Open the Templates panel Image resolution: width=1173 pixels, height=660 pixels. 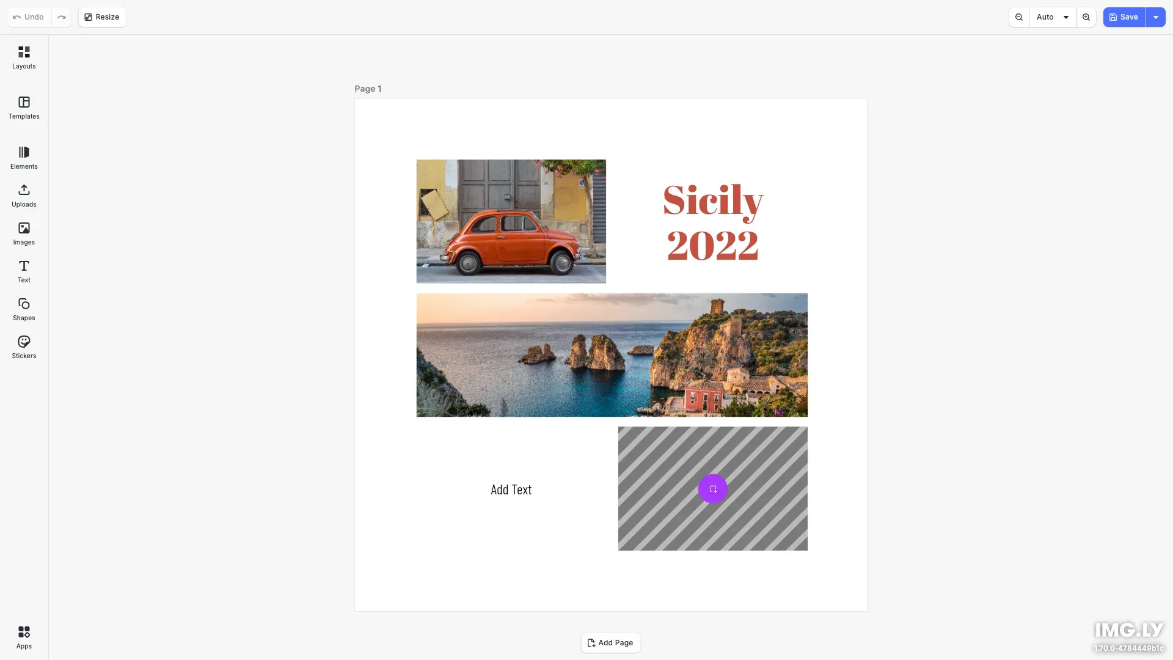pos(24,108)
